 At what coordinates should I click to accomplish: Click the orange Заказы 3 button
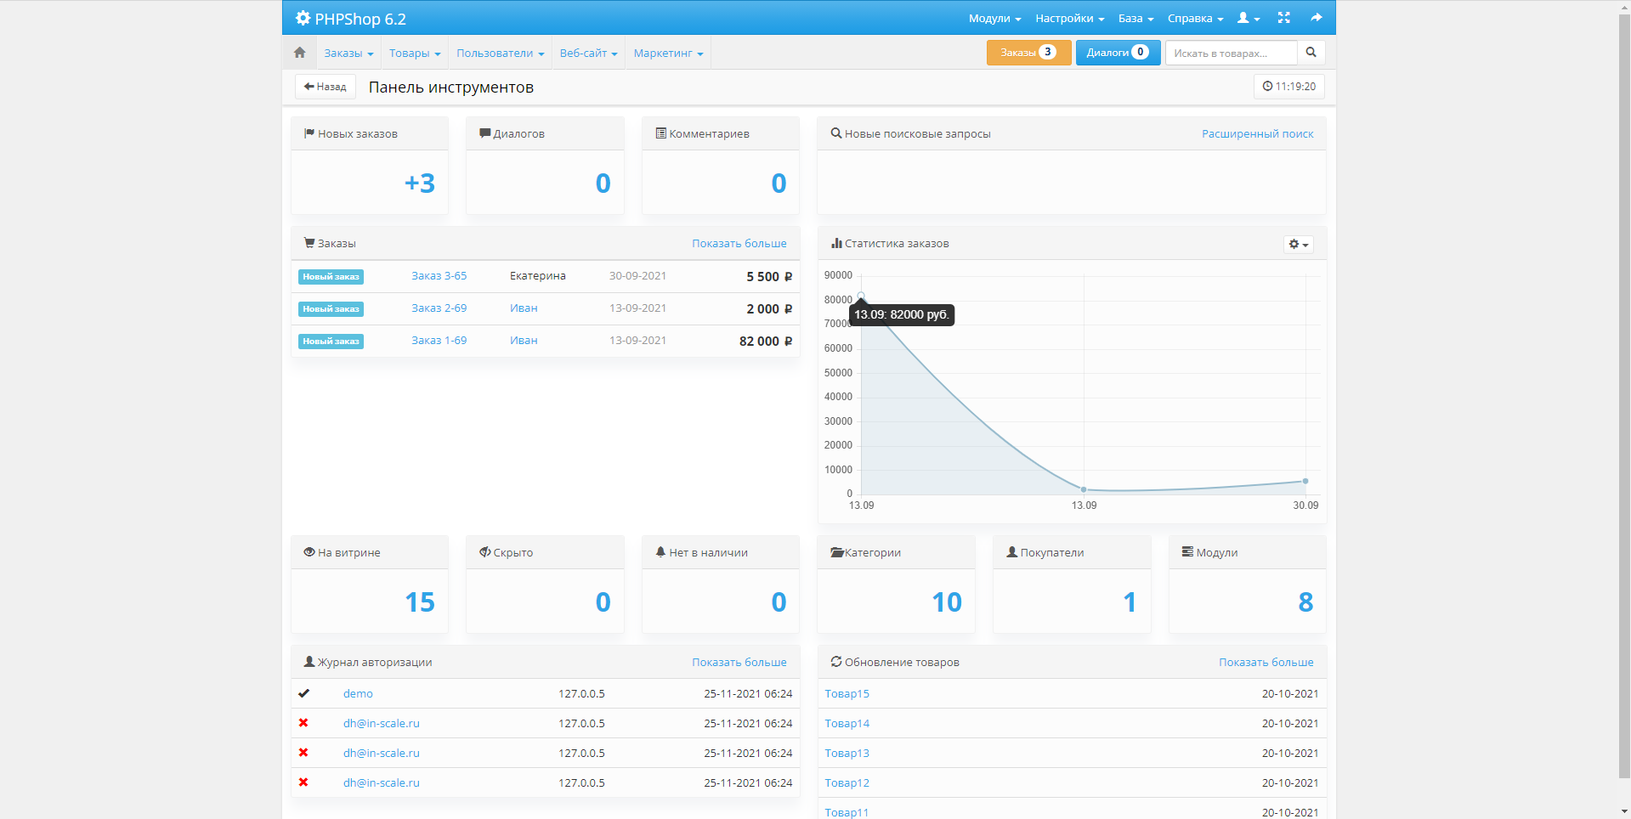click(x=1028, y=53)
